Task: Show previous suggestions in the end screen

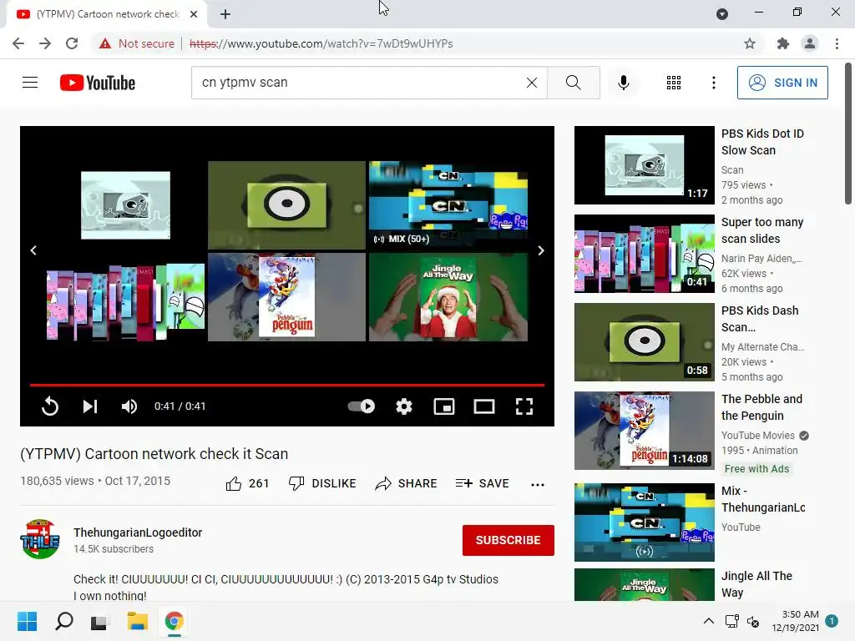Action: coord(33,250)
